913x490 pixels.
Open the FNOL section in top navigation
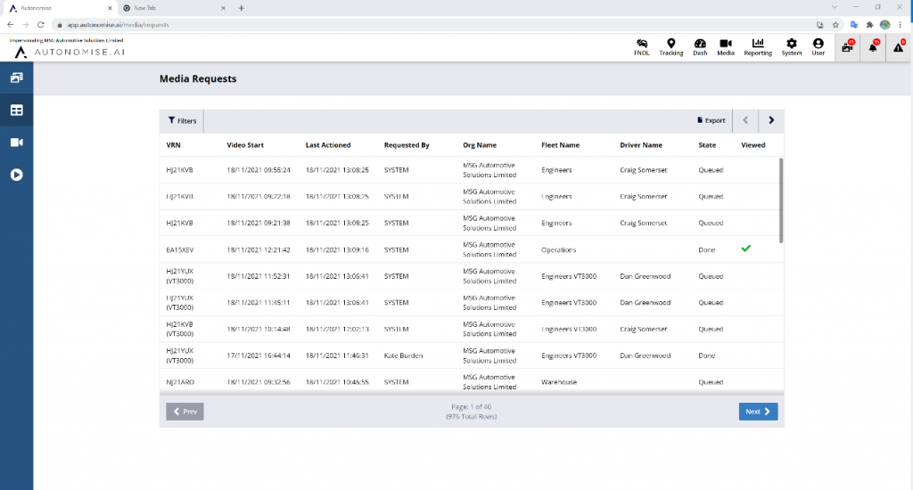pyautogui.click(x=641, y=47)
